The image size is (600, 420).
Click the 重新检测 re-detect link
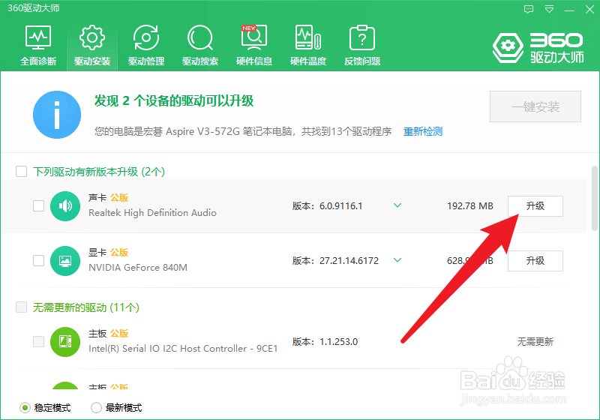(423, 131)
